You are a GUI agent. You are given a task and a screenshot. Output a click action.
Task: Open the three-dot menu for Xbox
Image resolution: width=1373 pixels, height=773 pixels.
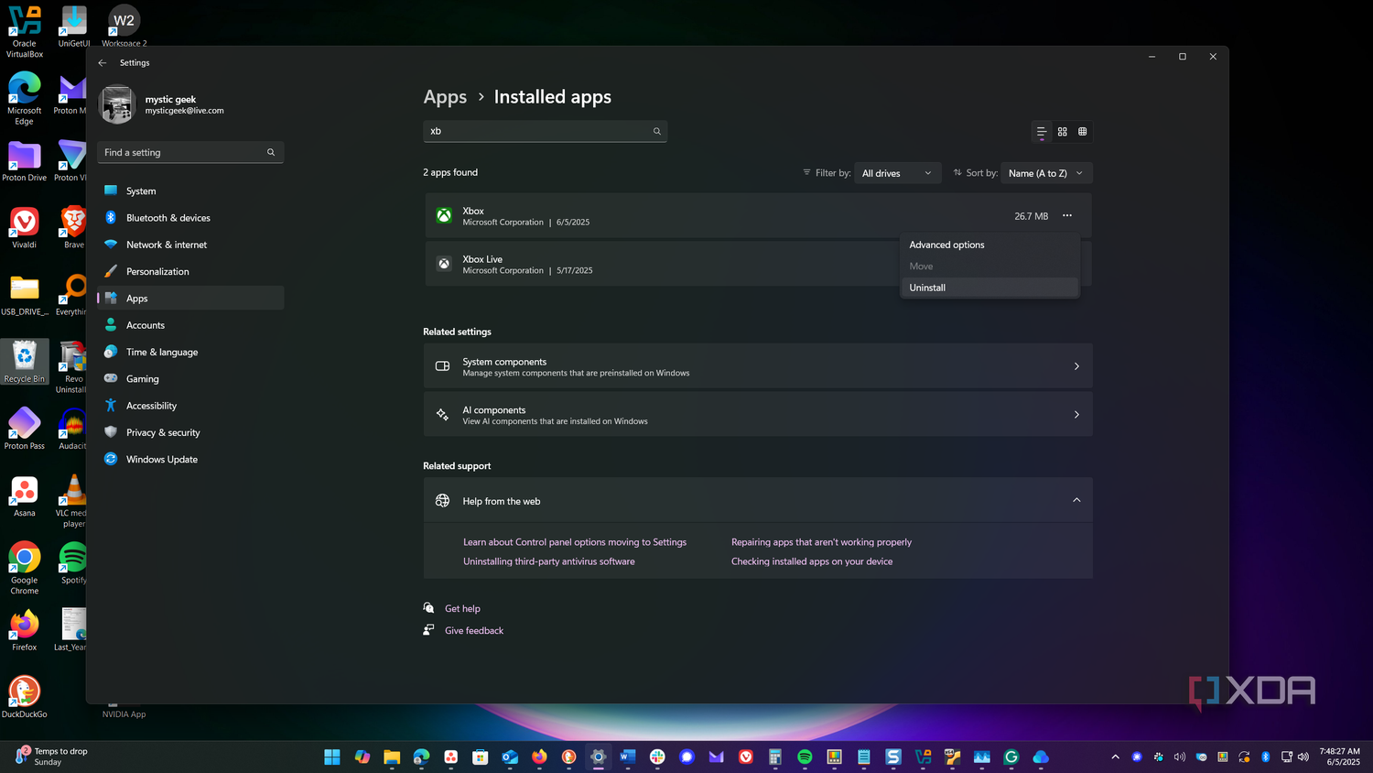tap(1067, 216)
